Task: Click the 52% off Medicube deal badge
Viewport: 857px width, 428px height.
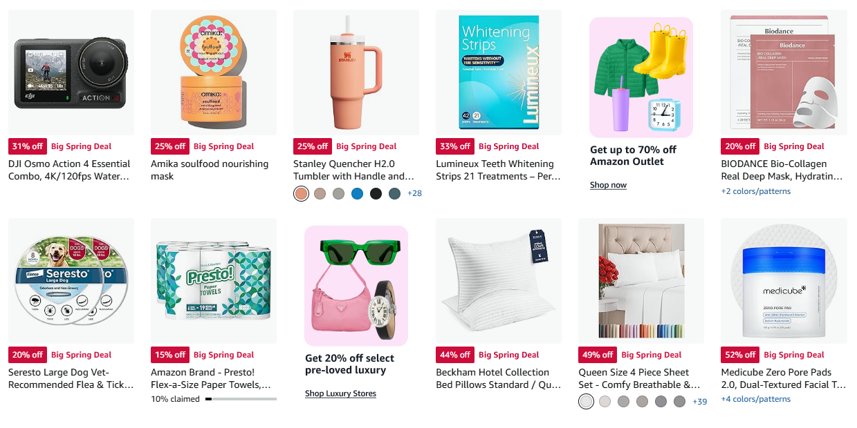Action: coord(740,355)
